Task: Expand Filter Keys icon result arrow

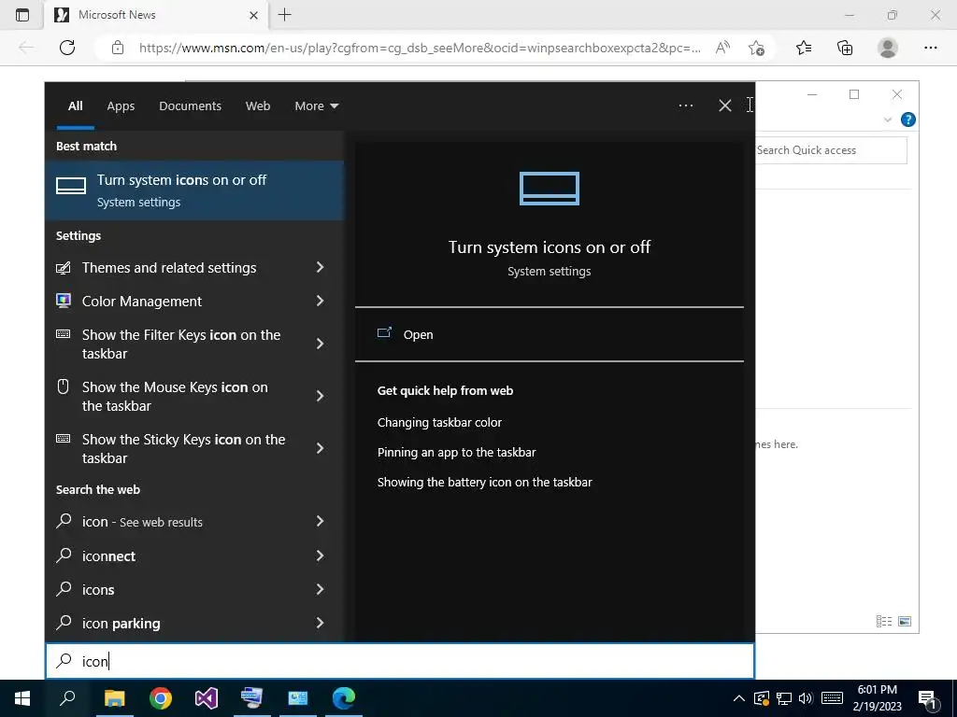Action: coord(320,344)
